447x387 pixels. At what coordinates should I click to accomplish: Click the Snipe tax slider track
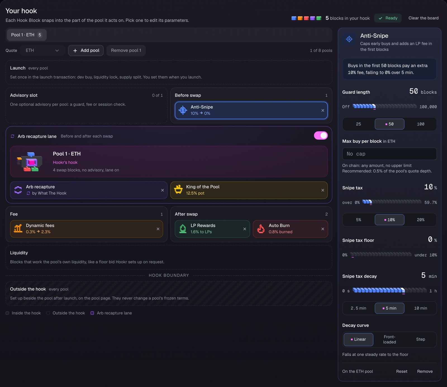click(392, 202)
